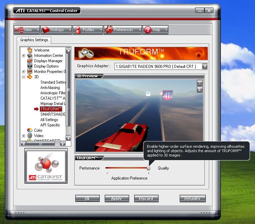Select All Settings in the tree
The width and height of the screenshot is (255, 224).
[x=49, y=120]
